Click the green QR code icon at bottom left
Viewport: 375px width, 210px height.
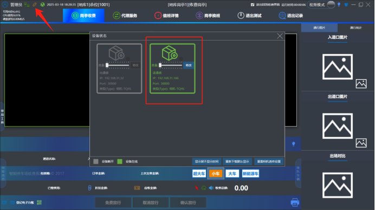[39, 202]
